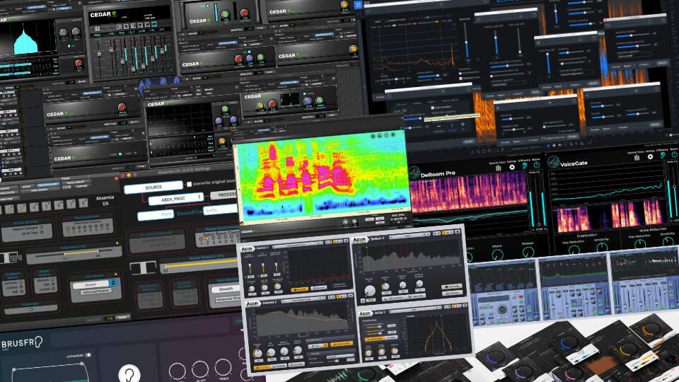Click VoiceGate Spectral Focus icon

tap(637, 158)
